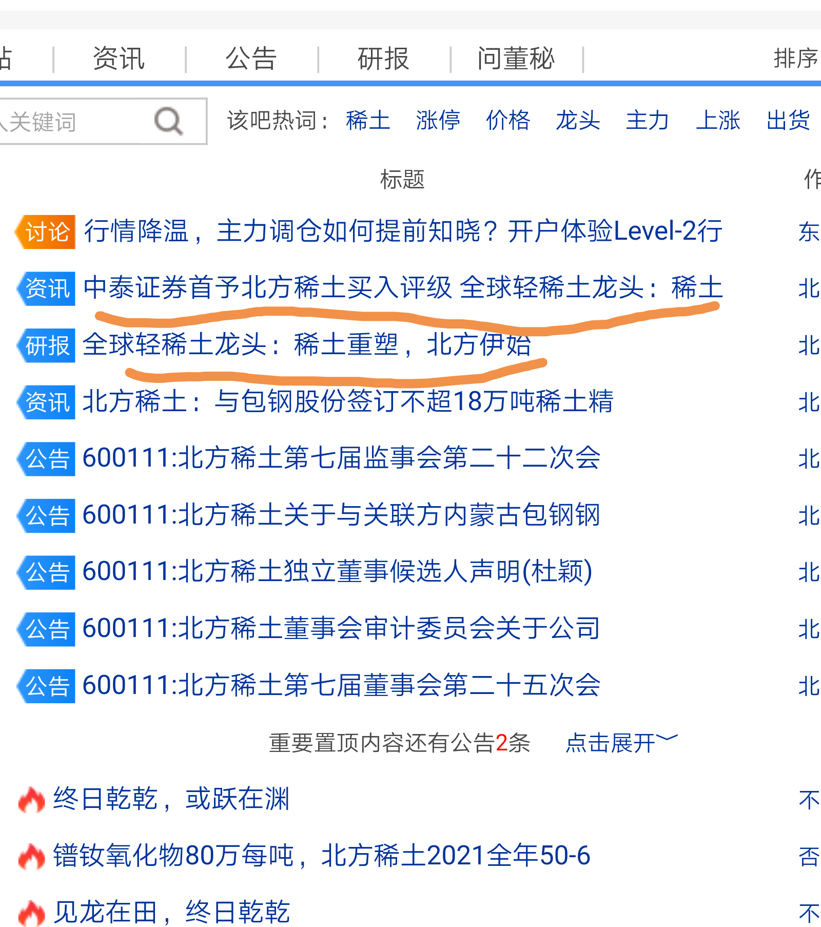Screen dimensions: 821x927
Task: Open the 排序 sort option
Action: tap(796, 59)
